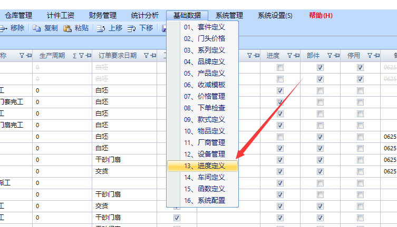
Task: Open the 统计分析 menu
Action: pos(144,15)
